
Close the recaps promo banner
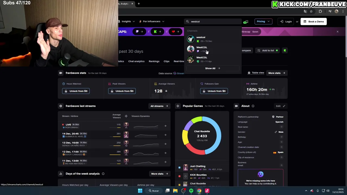tap(338, 32)
